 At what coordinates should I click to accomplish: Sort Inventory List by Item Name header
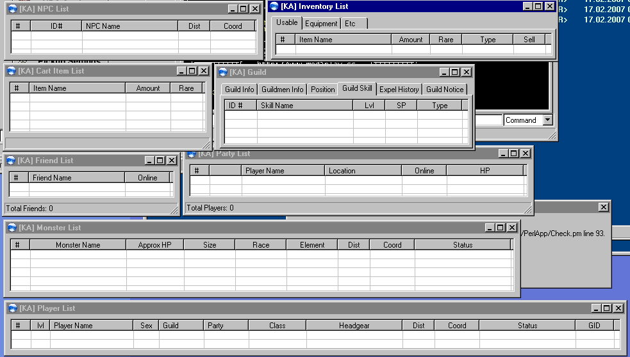[x=343, y=40]
